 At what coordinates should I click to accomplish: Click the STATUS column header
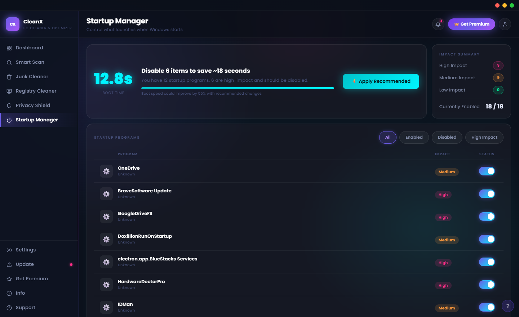point(487,154)
